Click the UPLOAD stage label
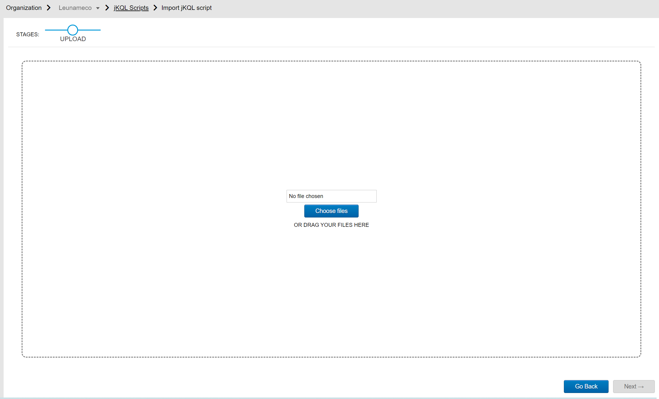Screen dimensions: 659x399 coord(73,39)
